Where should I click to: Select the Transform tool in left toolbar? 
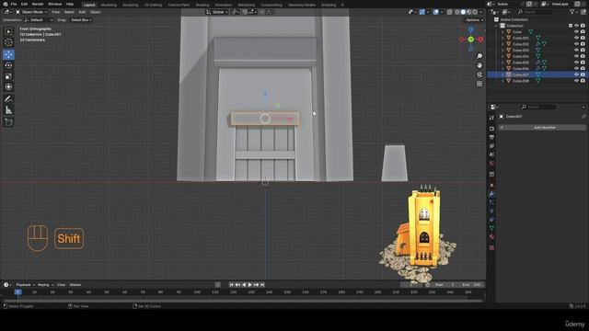(x=8, y=87)
